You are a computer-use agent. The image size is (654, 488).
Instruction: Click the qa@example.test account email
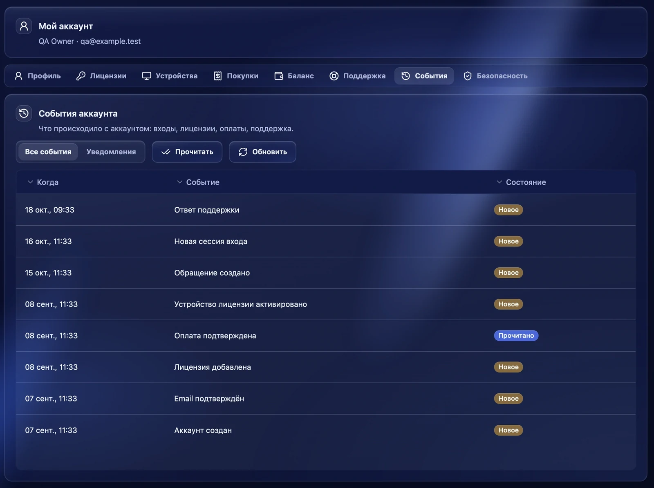pyautogui.click(x=110, y=41)
